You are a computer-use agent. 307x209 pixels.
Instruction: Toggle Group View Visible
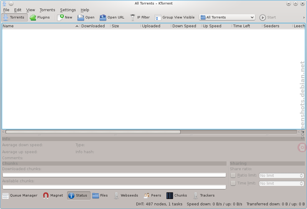click(175, 17)
